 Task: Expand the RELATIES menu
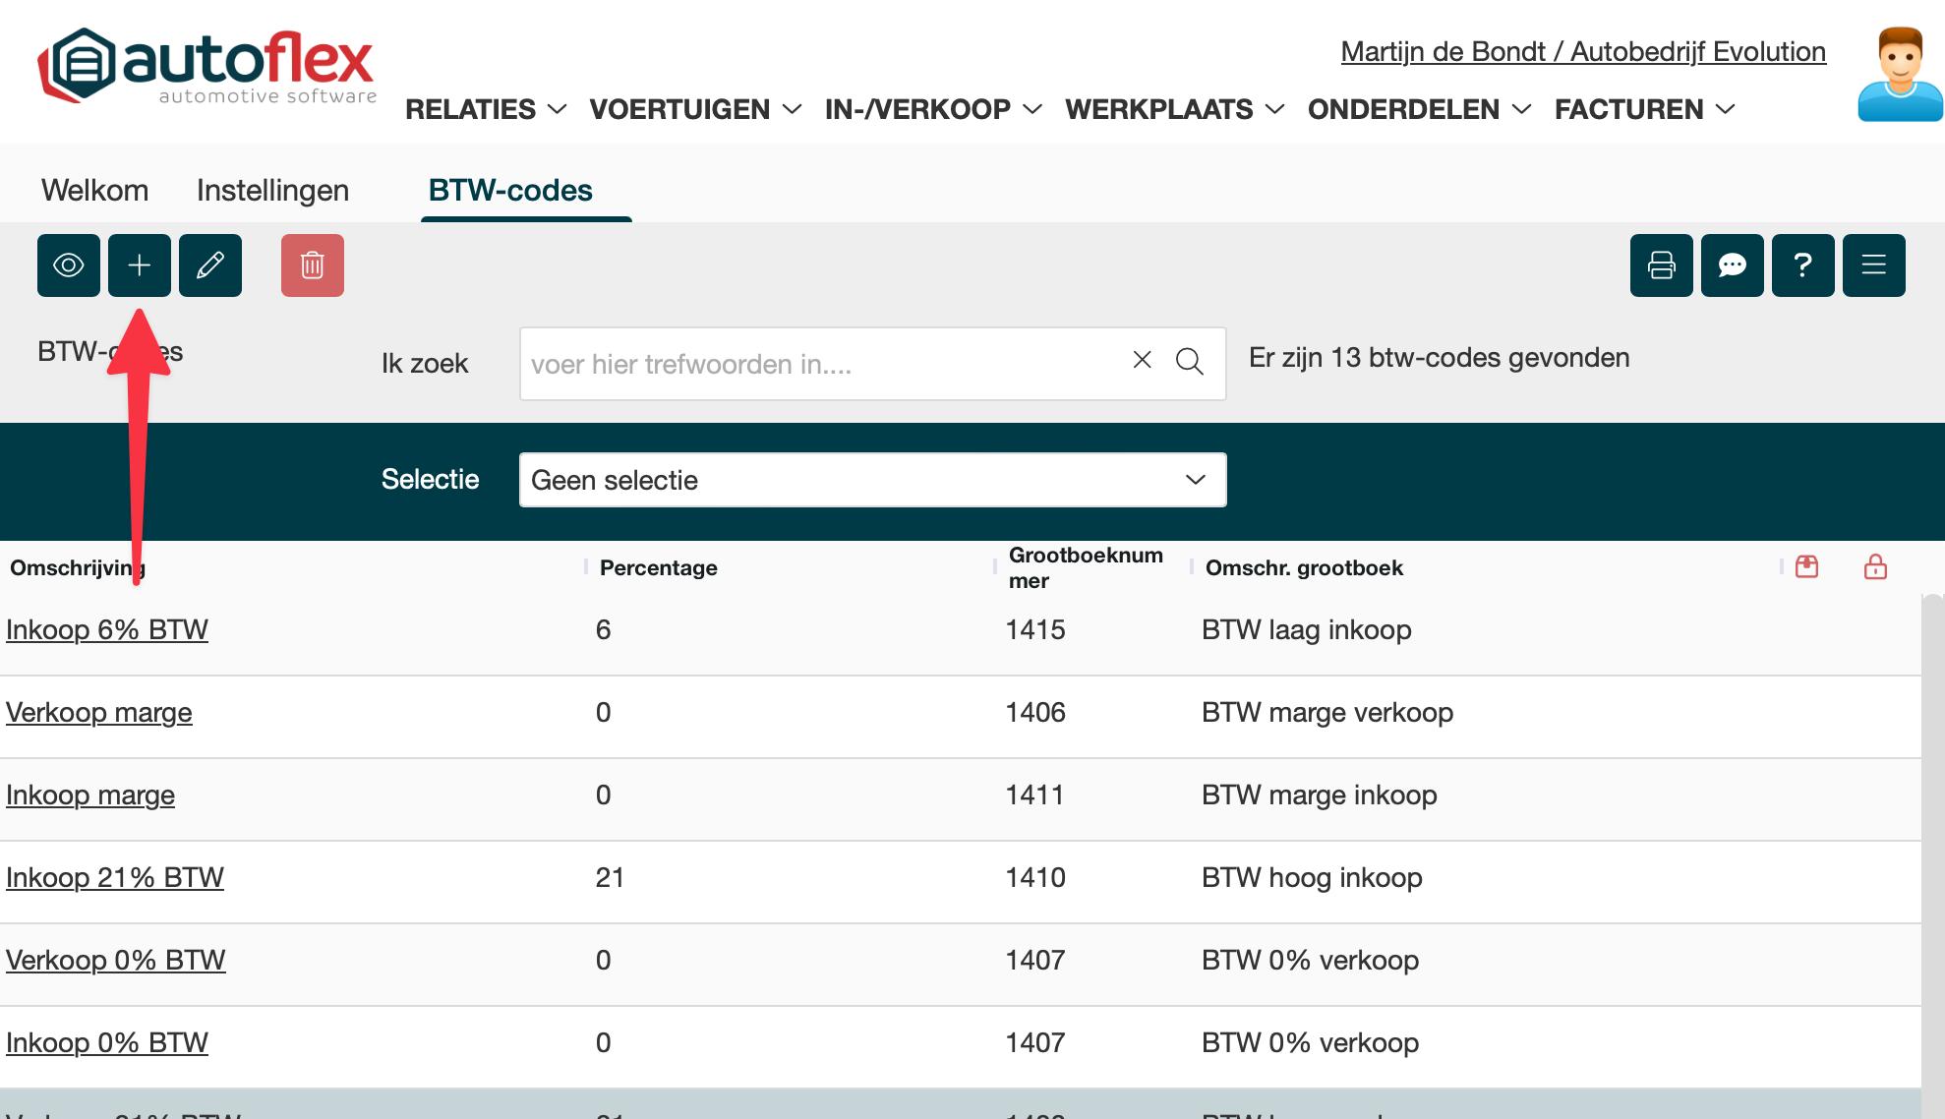pyautogui.click(x=486, y=109)
